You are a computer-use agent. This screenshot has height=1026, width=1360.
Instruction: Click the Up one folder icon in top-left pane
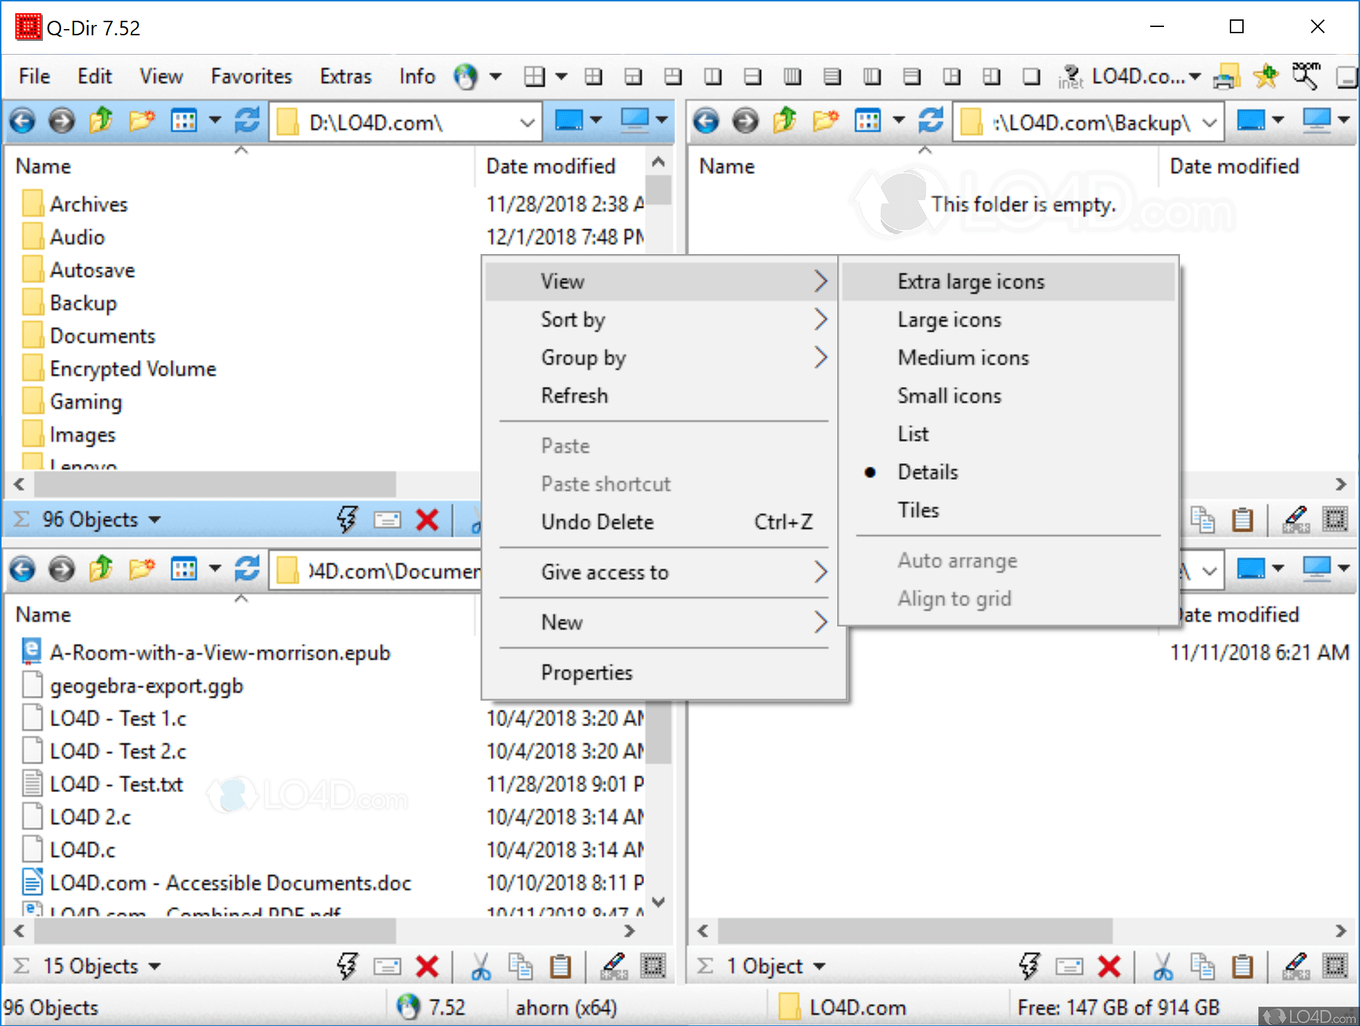[101, 121]
